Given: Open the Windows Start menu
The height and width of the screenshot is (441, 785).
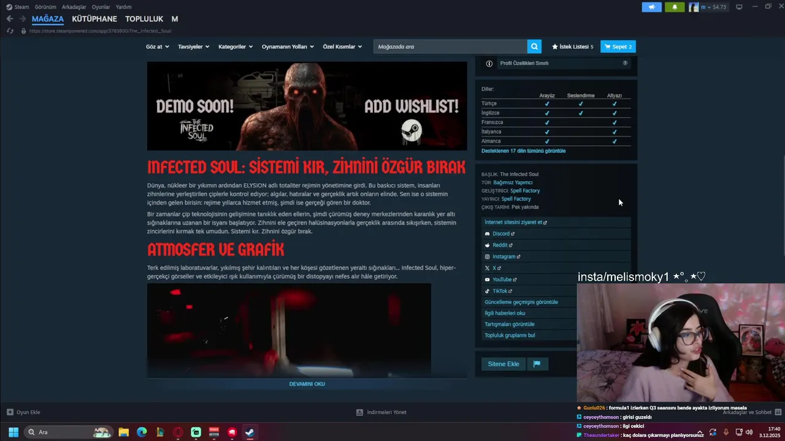Looking at the screenshot, I should 13,432.
